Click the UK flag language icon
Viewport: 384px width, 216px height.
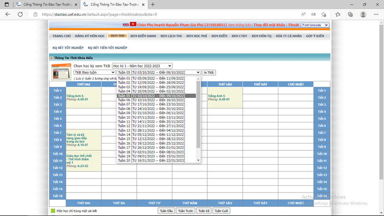tap(126, 24)
